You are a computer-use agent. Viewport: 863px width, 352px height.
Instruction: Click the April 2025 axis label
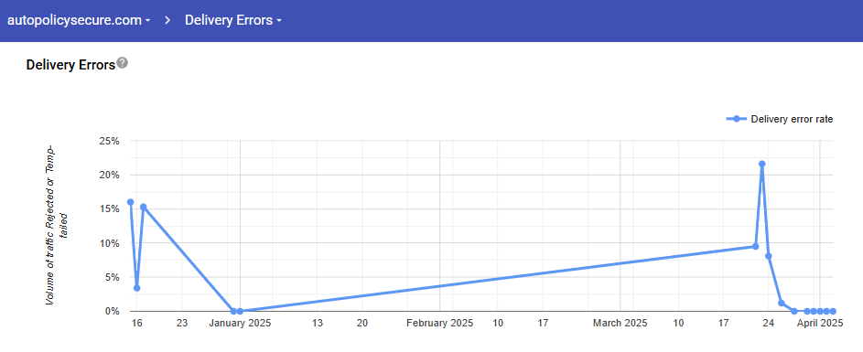point(820,324)
